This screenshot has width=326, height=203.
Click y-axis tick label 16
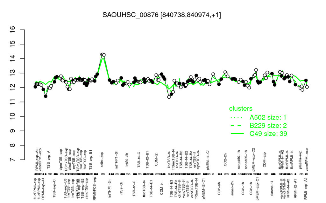[13, 30]
